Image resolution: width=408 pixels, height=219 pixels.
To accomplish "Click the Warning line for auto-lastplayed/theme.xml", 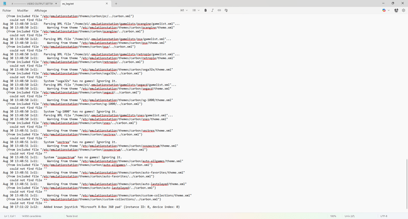I will click(x=94, y=184).
